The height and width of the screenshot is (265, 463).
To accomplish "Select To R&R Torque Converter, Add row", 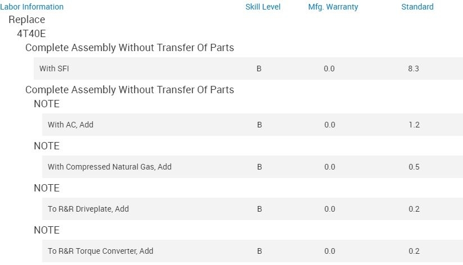I will point(101,251).
